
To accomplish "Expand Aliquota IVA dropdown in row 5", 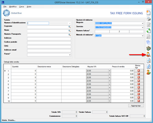I will 110,84.
